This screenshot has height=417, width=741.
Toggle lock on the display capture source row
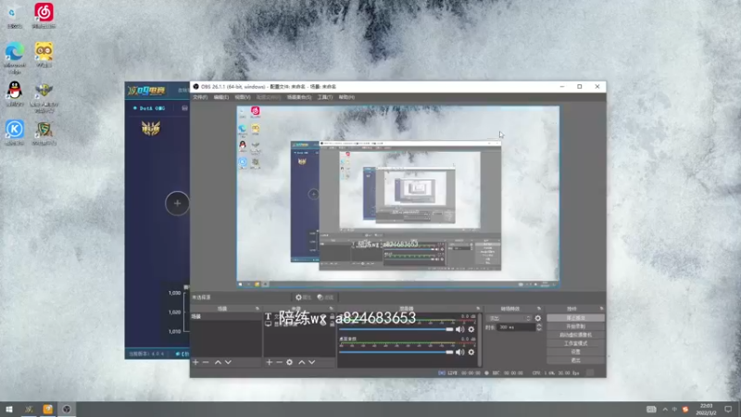332,323
